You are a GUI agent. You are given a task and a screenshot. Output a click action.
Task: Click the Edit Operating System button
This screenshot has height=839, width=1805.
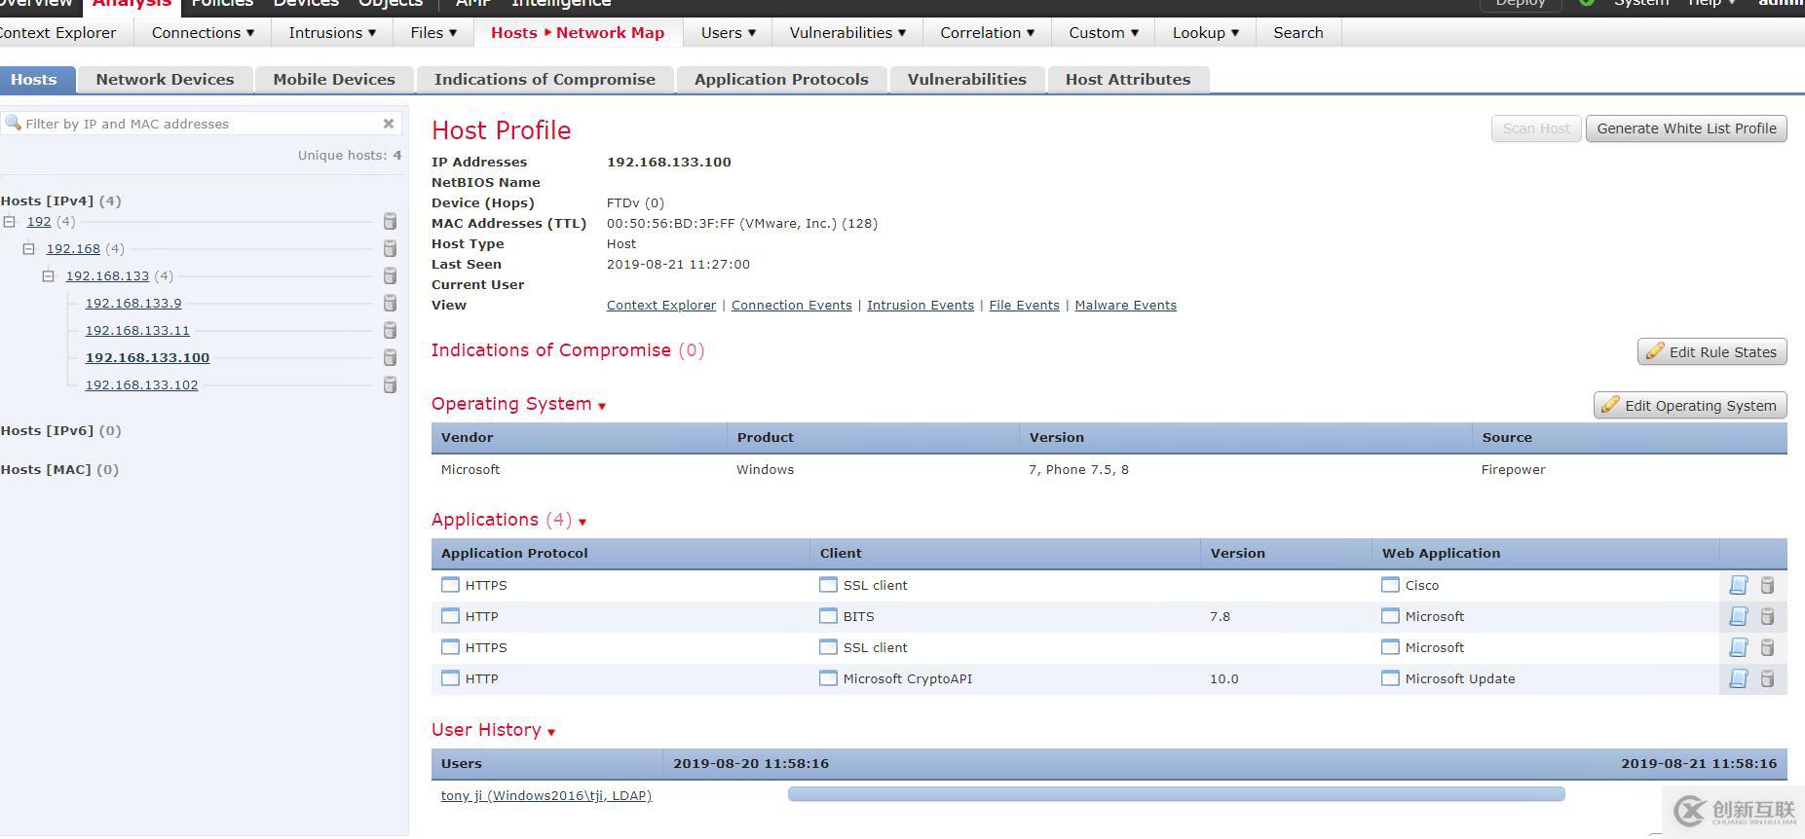pos(1690,406)
